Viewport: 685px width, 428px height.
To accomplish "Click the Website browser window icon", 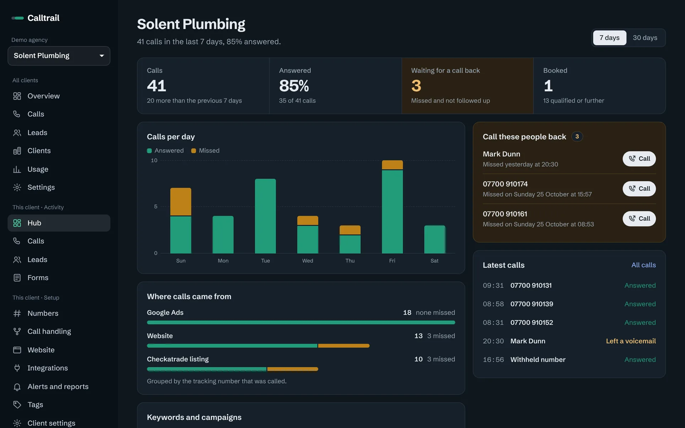I will [x=17, y=350].
